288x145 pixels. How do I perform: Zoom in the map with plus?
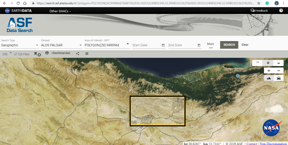tap(269, 71)
